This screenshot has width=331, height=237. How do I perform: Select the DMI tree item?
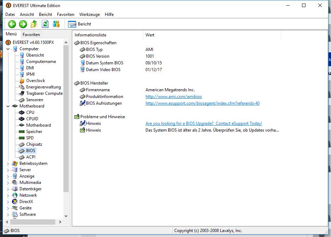(30, 68)
